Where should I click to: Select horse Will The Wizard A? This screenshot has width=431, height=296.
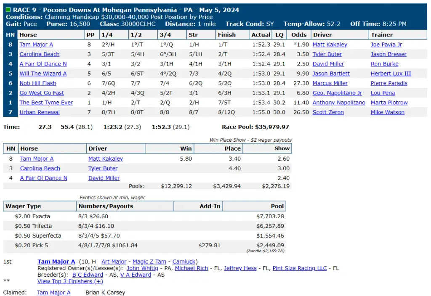[x=43, y=74]
